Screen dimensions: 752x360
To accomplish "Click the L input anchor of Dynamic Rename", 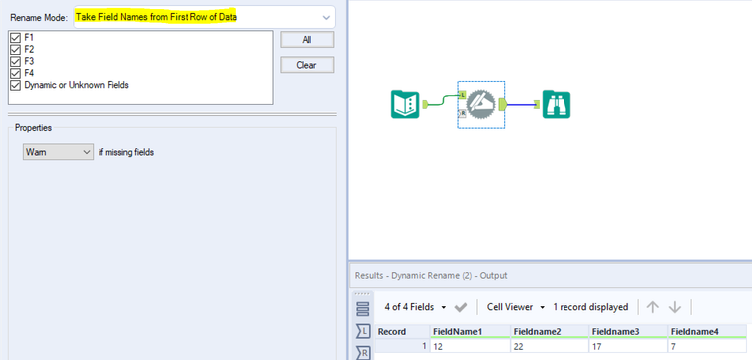I will [x=463, y=95].
